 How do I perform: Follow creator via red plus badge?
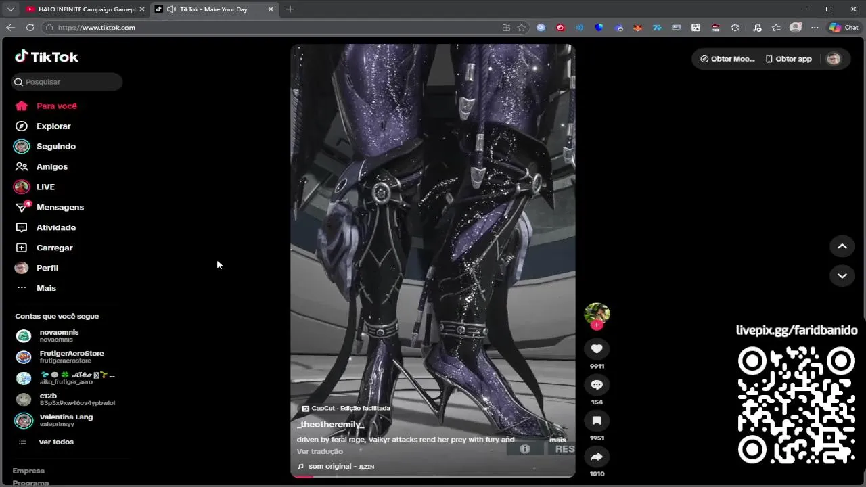pyautogui.click(x=596, y=325)
